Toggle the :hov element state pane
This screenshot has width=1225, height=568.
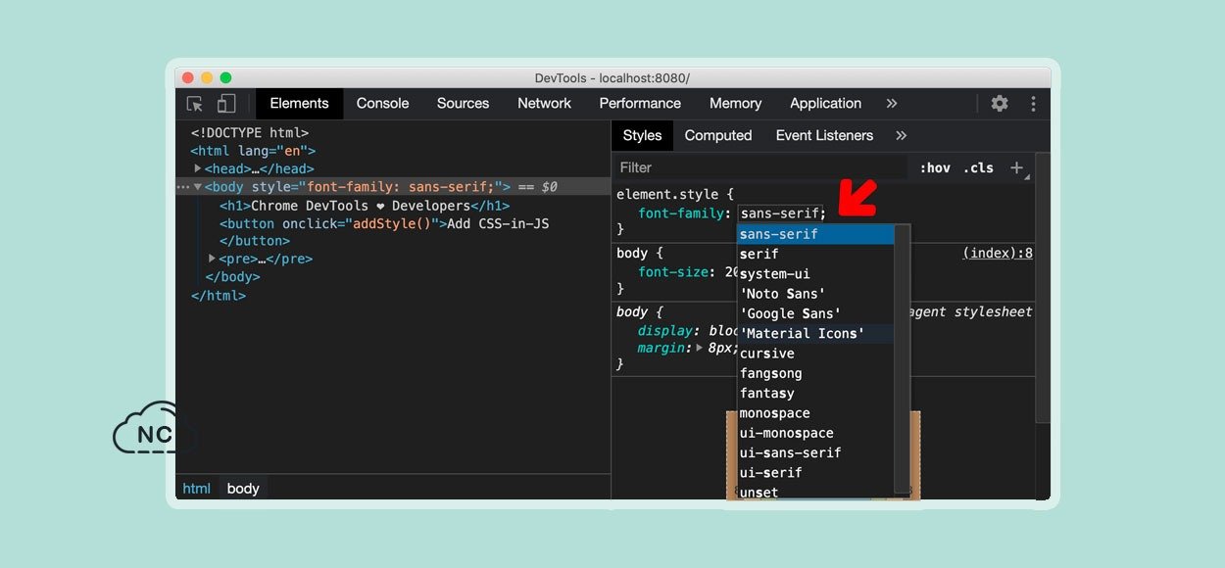(x=934, y=167)
